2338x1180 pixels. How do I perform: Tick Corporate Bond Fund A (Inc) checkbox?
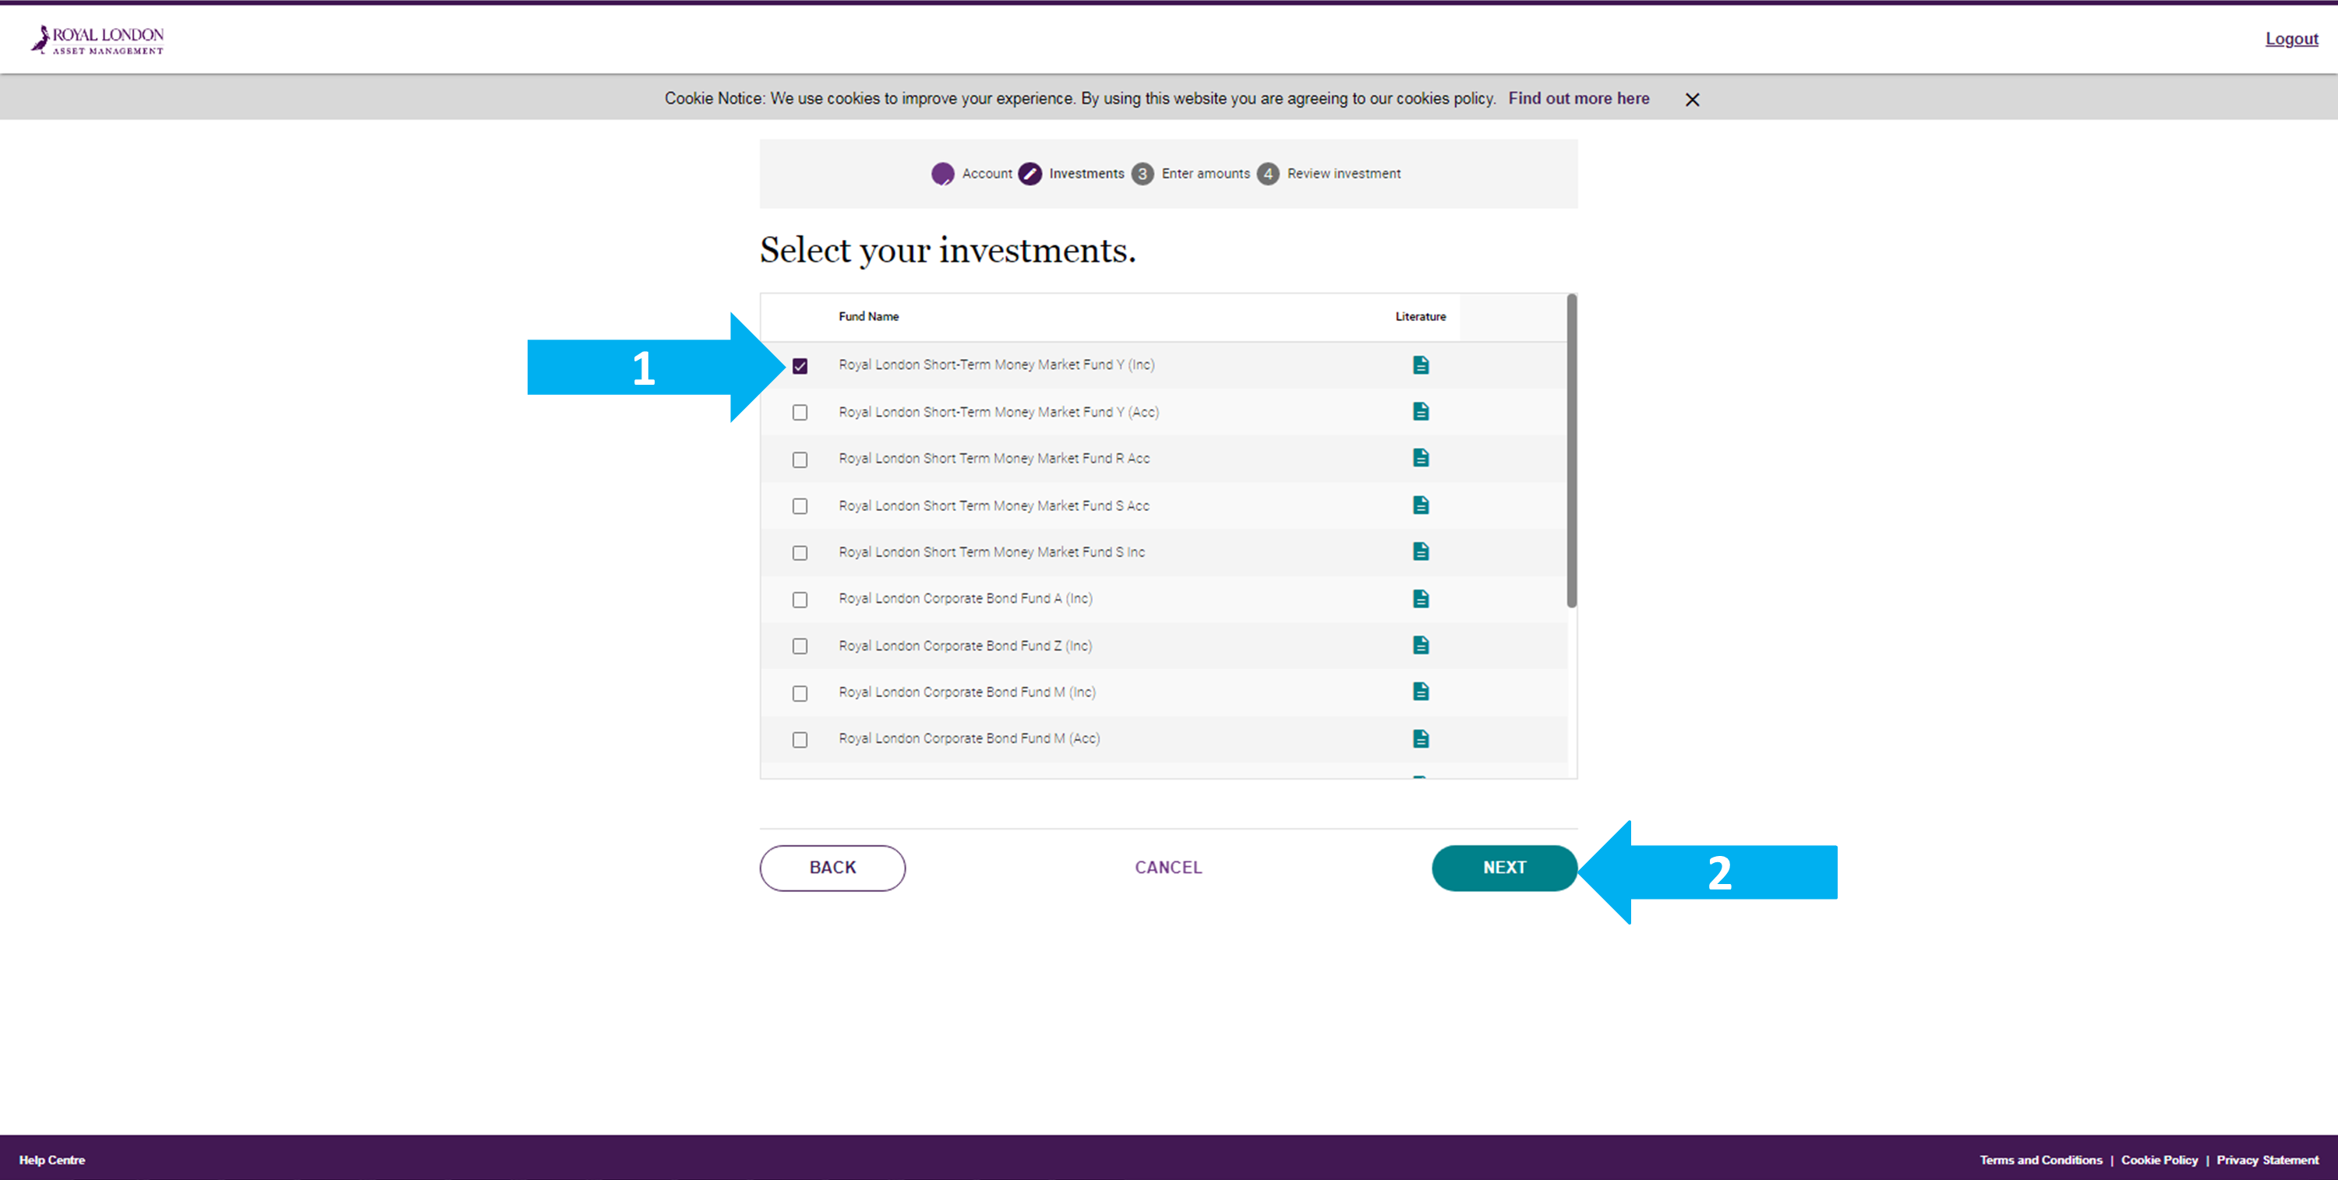click(x=800, y=600)
